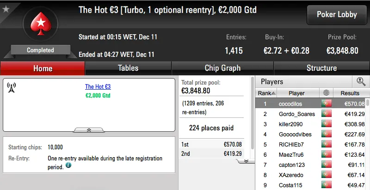Follow The Hot €3 link

(x=98, y=86)
